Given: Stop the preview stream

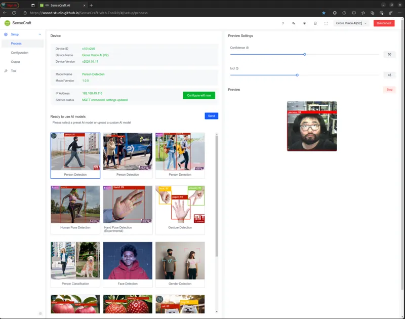Looking at the screenshot, I should click(389, 90).
